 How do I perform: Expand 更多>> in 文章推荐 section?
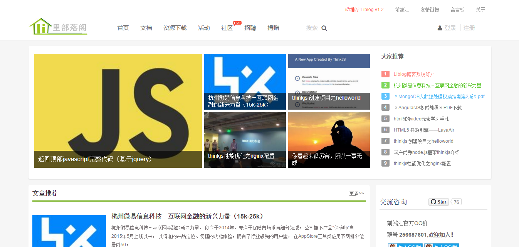click(x=356, y=194)
